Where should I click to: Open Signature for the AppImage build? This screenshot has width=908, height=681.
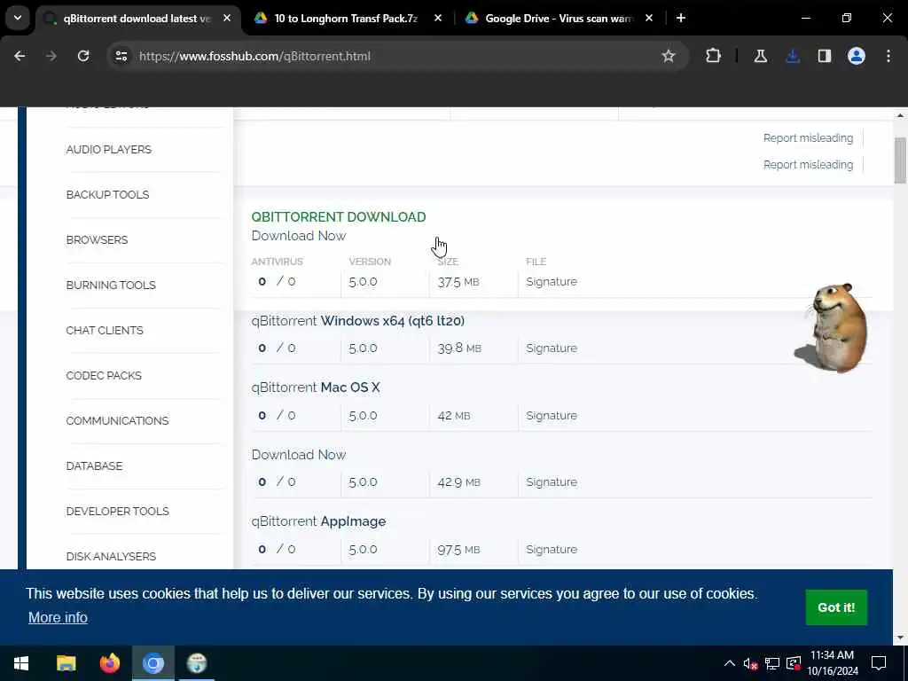pyautogui.click(x=552, y=549)
